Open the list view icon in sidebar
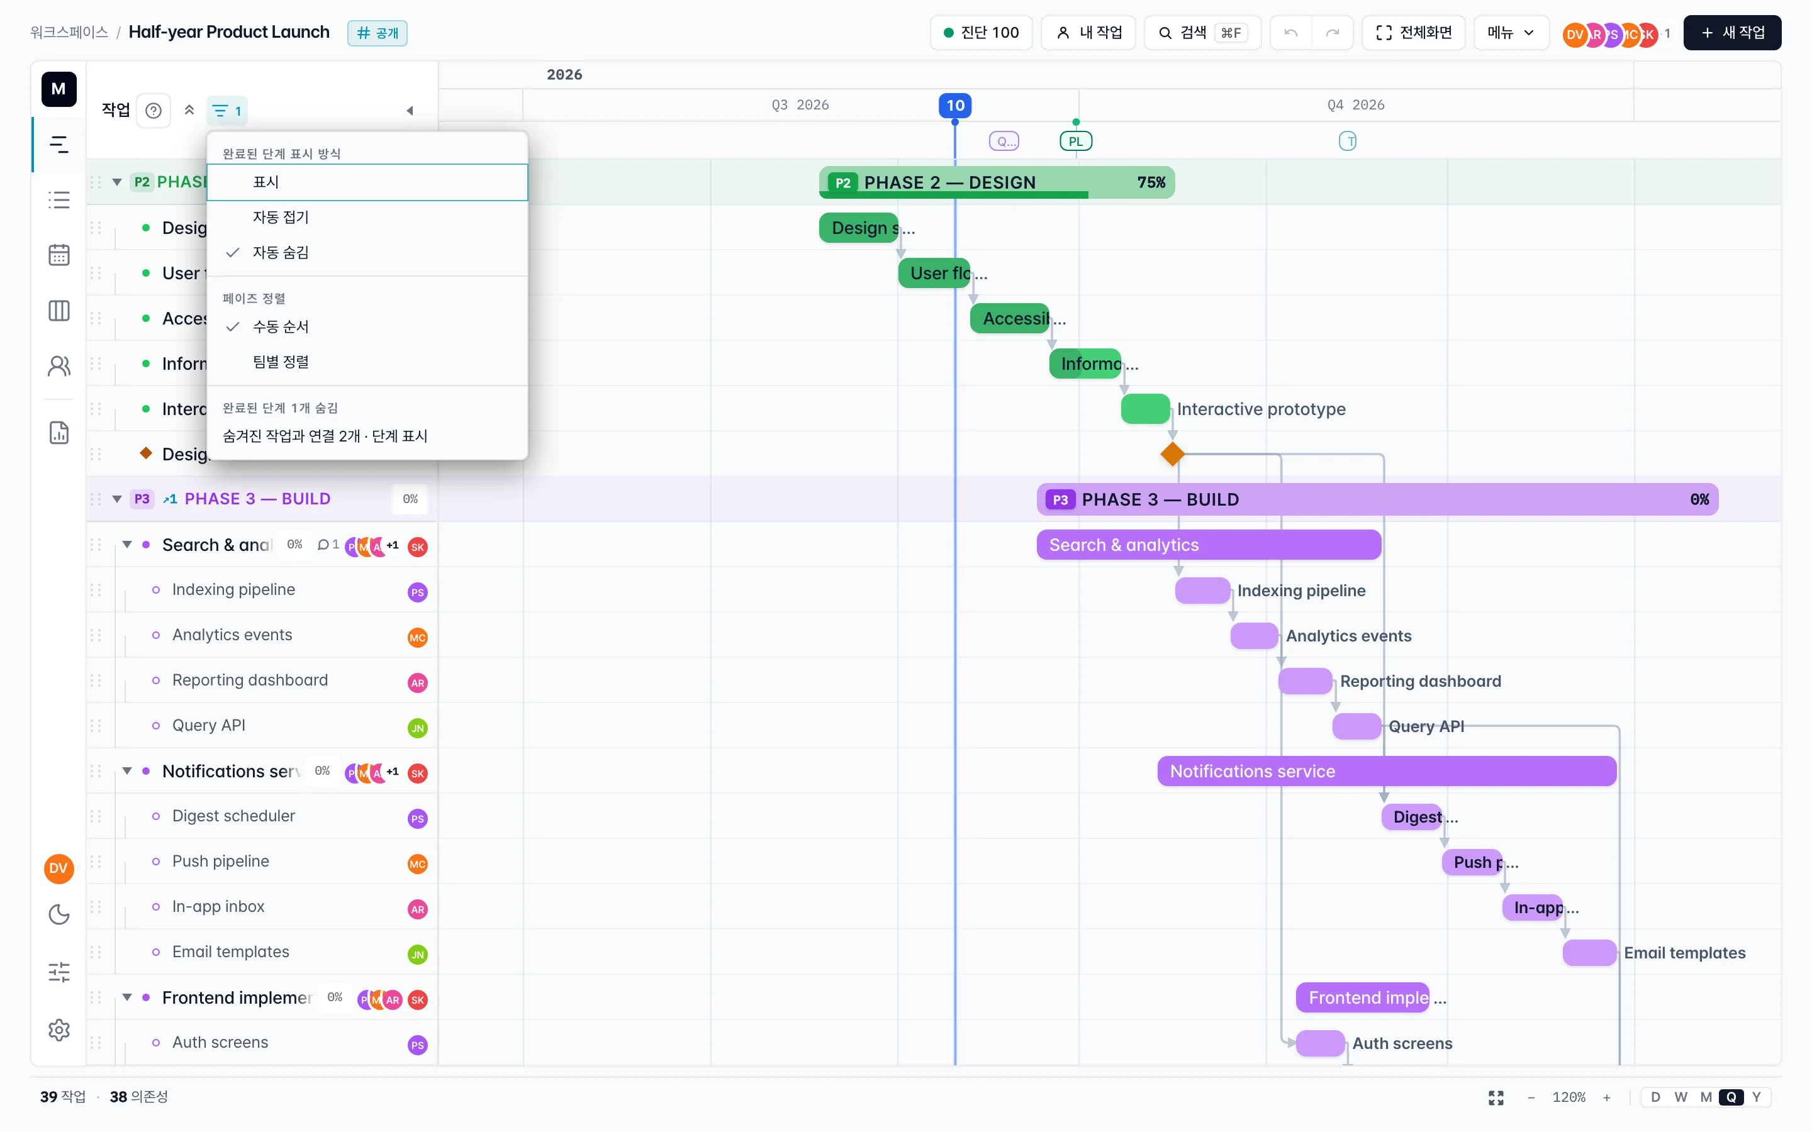The width and height of the screenshot is (1812, 1132). point(59,200)
